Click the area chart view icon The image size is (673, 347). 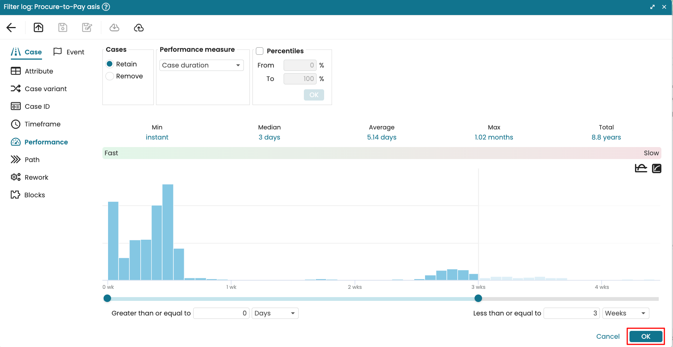coord(641,168)
